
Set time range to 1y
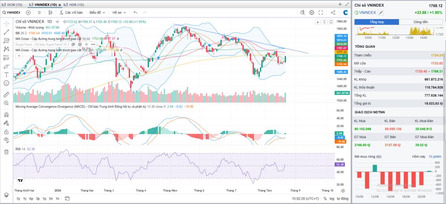click(25, 198)
